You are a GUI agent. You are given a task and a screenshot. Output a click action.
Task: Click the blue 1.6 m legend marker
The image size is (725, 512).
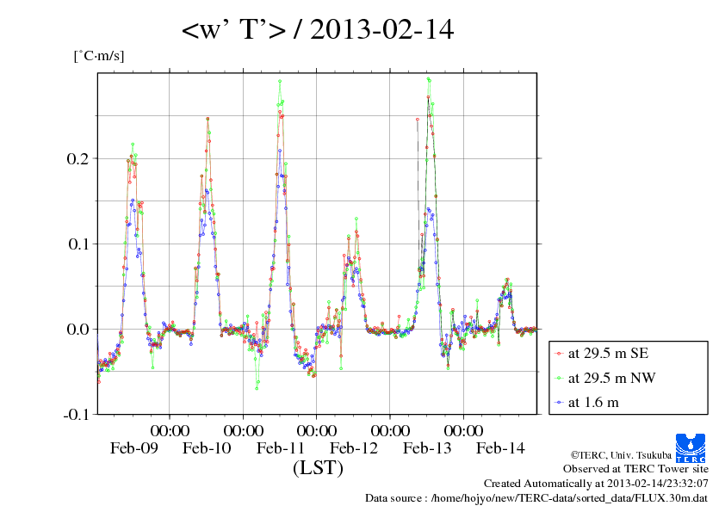(560, 402)
